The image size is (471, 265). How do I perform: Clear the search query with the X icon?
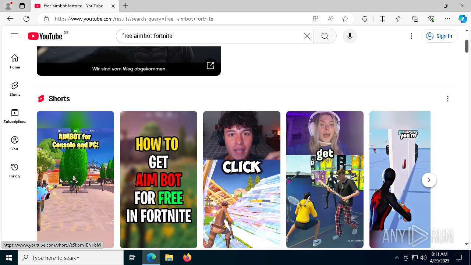tap(307, 36)
